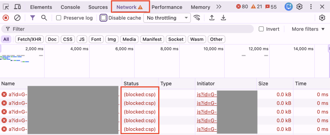Click the export HAR download icon
Screen dimensions: 330x135
point(223,18)
